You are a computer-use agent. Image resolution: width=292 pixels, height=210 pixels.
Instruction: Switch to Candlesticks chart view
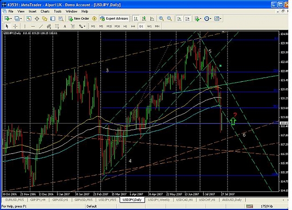pyautogui.click(x=144, y=19)
